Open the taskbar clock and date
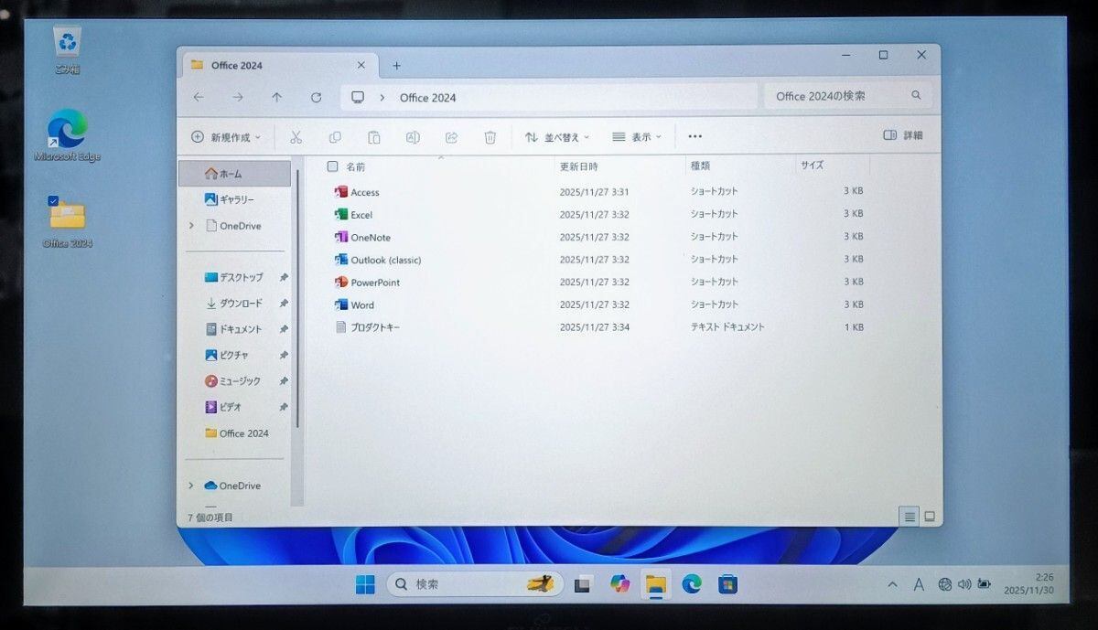 1028,583
